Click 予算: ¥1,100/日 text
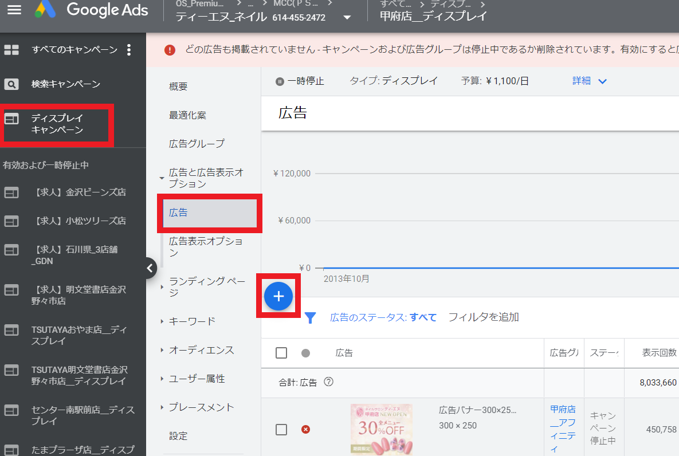Image resolution: width=679 pixels, height=456 pixels. [495, 81]
